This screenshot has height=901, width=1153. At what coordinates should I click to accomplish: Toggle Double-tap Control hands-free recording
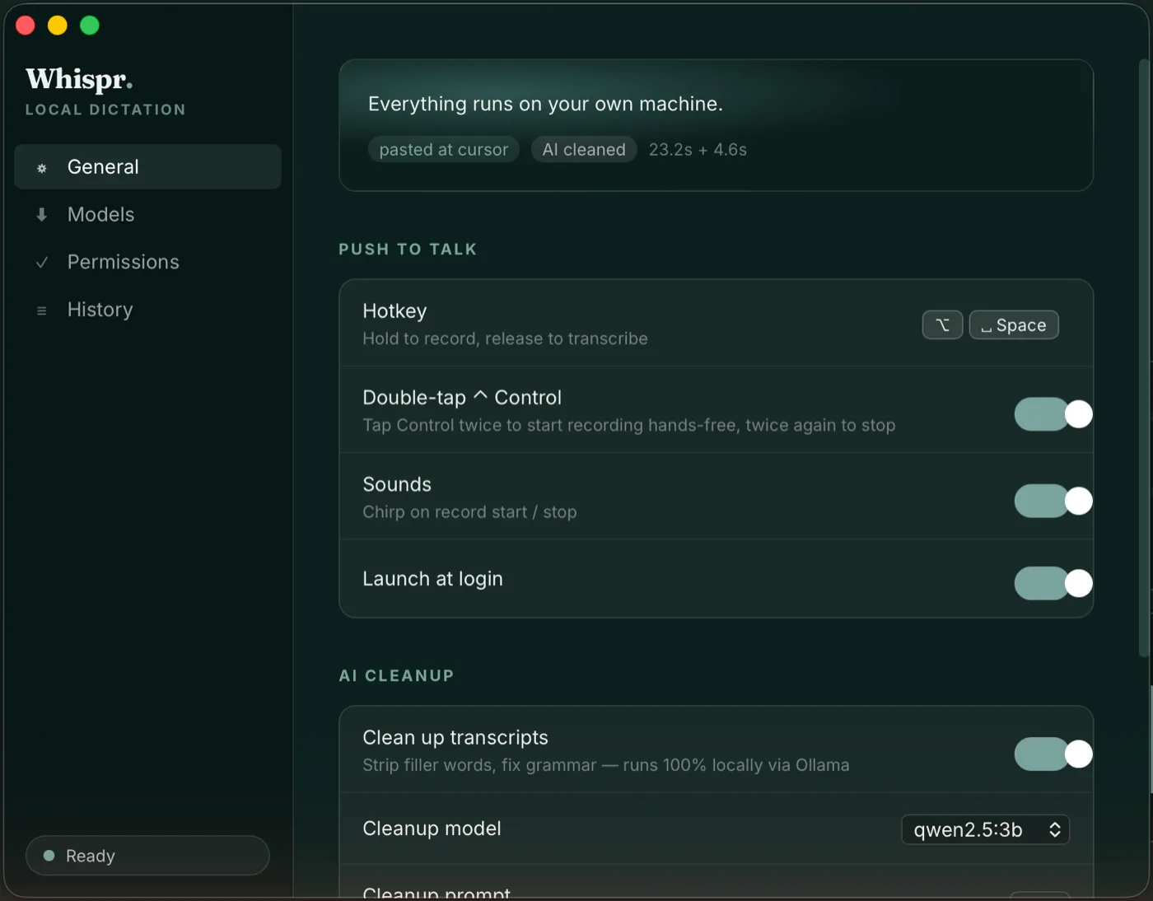pyautogui.click(x=1053, y=414)
